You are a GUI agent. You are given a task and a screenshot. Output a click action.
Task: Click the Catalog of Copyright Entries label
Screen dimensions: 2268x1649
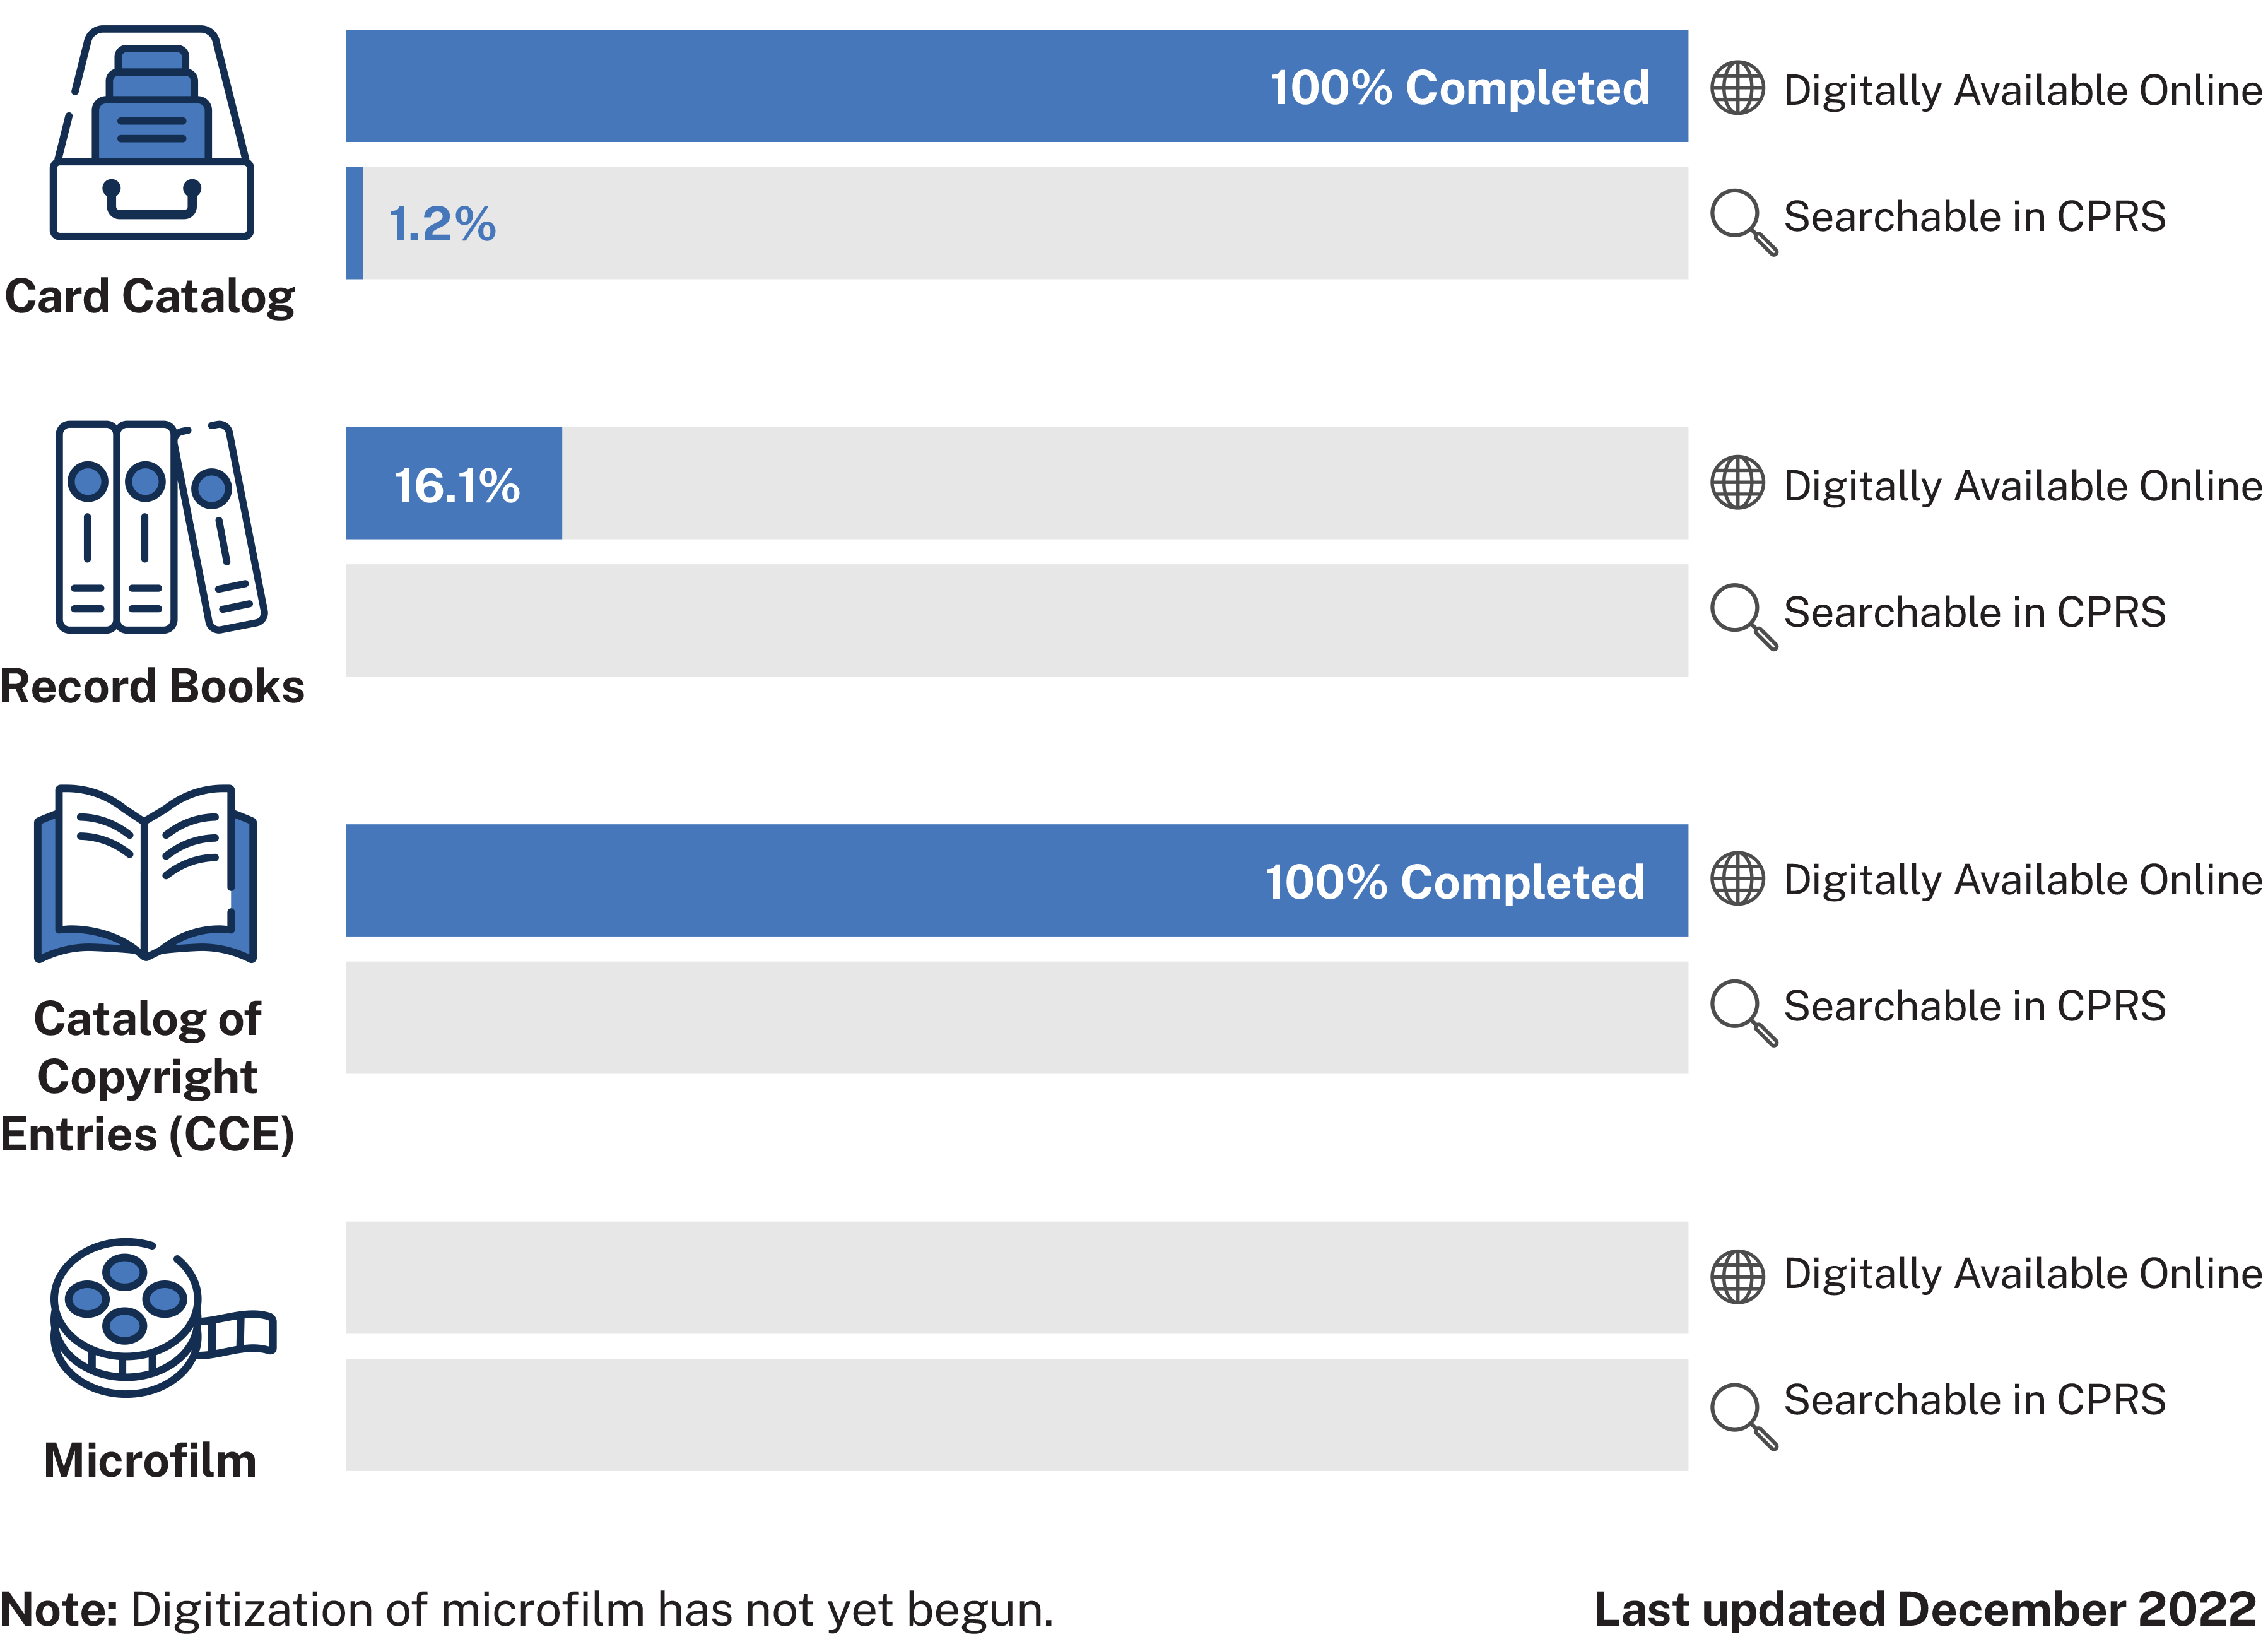tap(148, 1077)
